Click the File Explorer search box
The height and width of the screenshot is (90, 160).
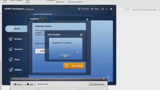145,9
